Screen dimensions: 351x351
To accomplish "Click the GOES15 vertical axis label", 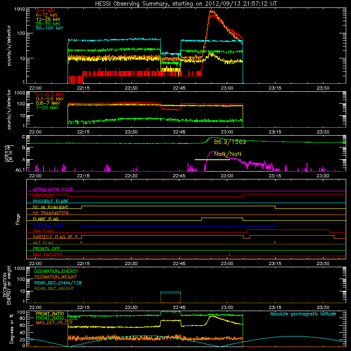I will (9, 153).
